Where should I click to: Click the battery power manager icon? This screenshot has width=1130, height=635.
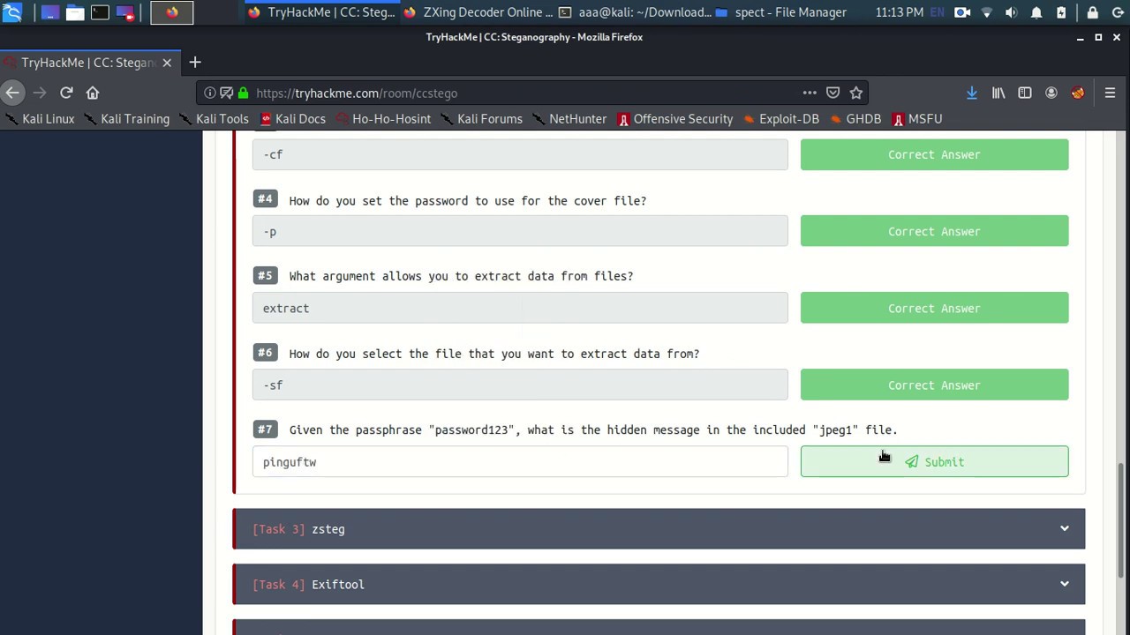pos(1061,12)
